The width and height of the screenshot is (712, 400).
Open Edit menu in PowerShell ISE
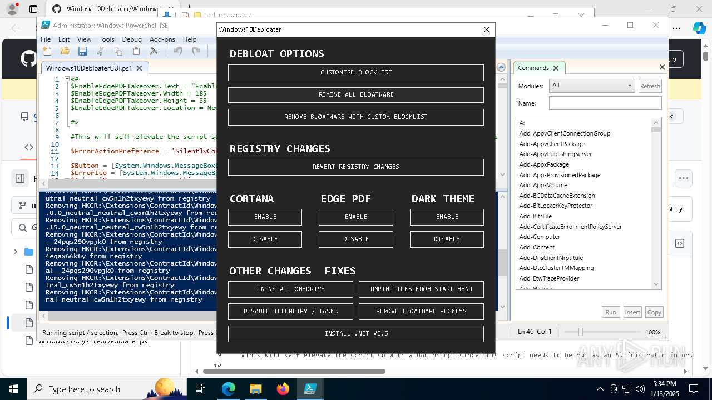pyautogui.click(x=64, y=39)
